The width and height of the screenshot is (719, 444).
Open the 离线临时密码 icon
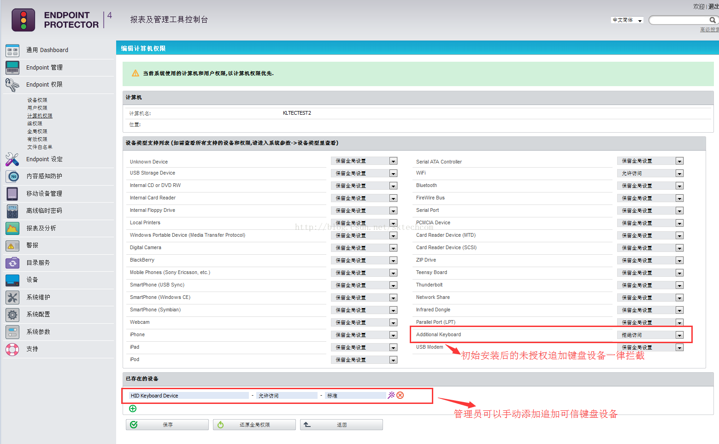[12, 211]
